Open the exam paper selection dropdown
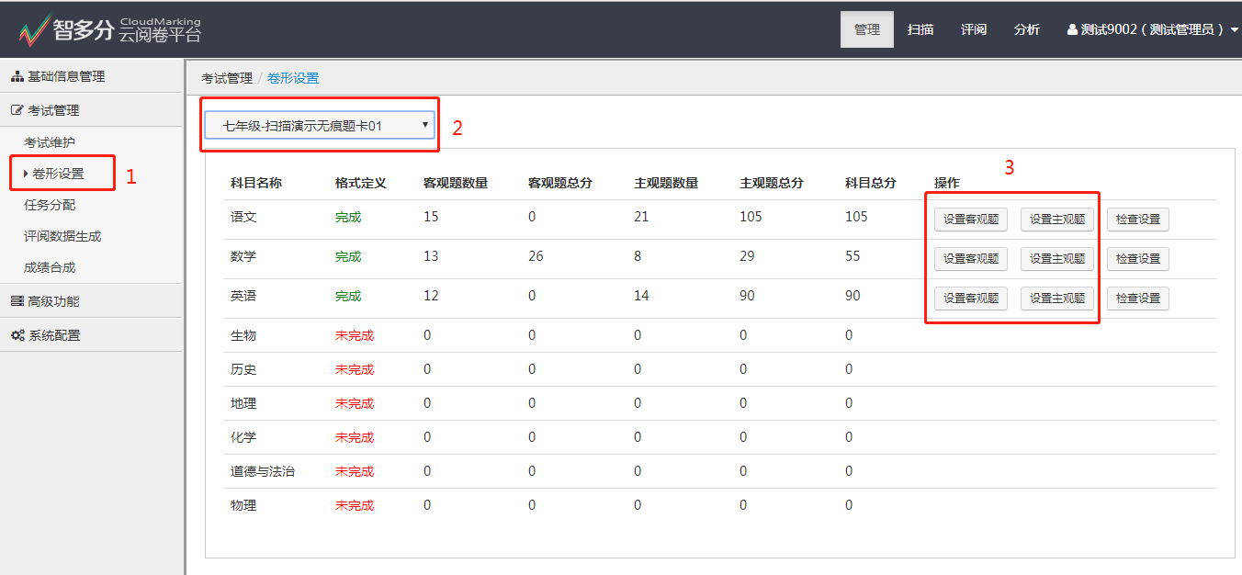Screen dimensions: 1242x575 [320, 123]
